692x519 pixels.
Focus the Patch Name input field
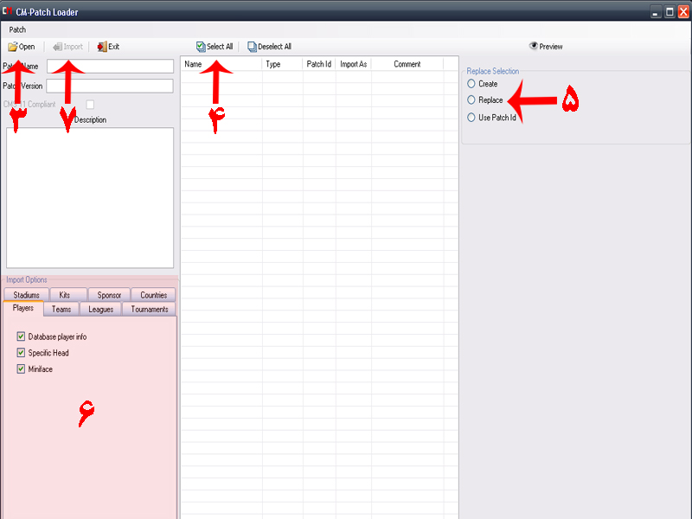[111, 67]
